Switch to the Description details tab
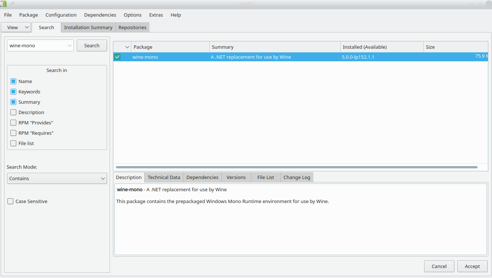This screenshot has width=492, height=278. [129, 177]
